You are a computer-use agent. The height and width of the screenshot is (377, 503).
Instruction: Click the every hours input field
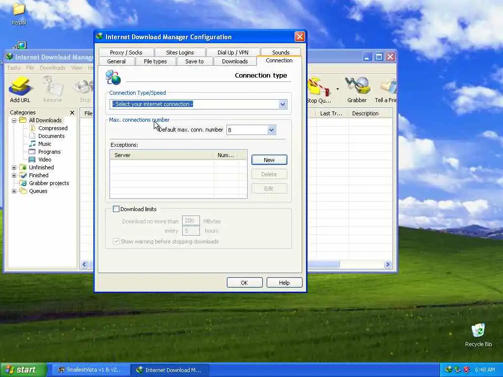pos(191,231)
